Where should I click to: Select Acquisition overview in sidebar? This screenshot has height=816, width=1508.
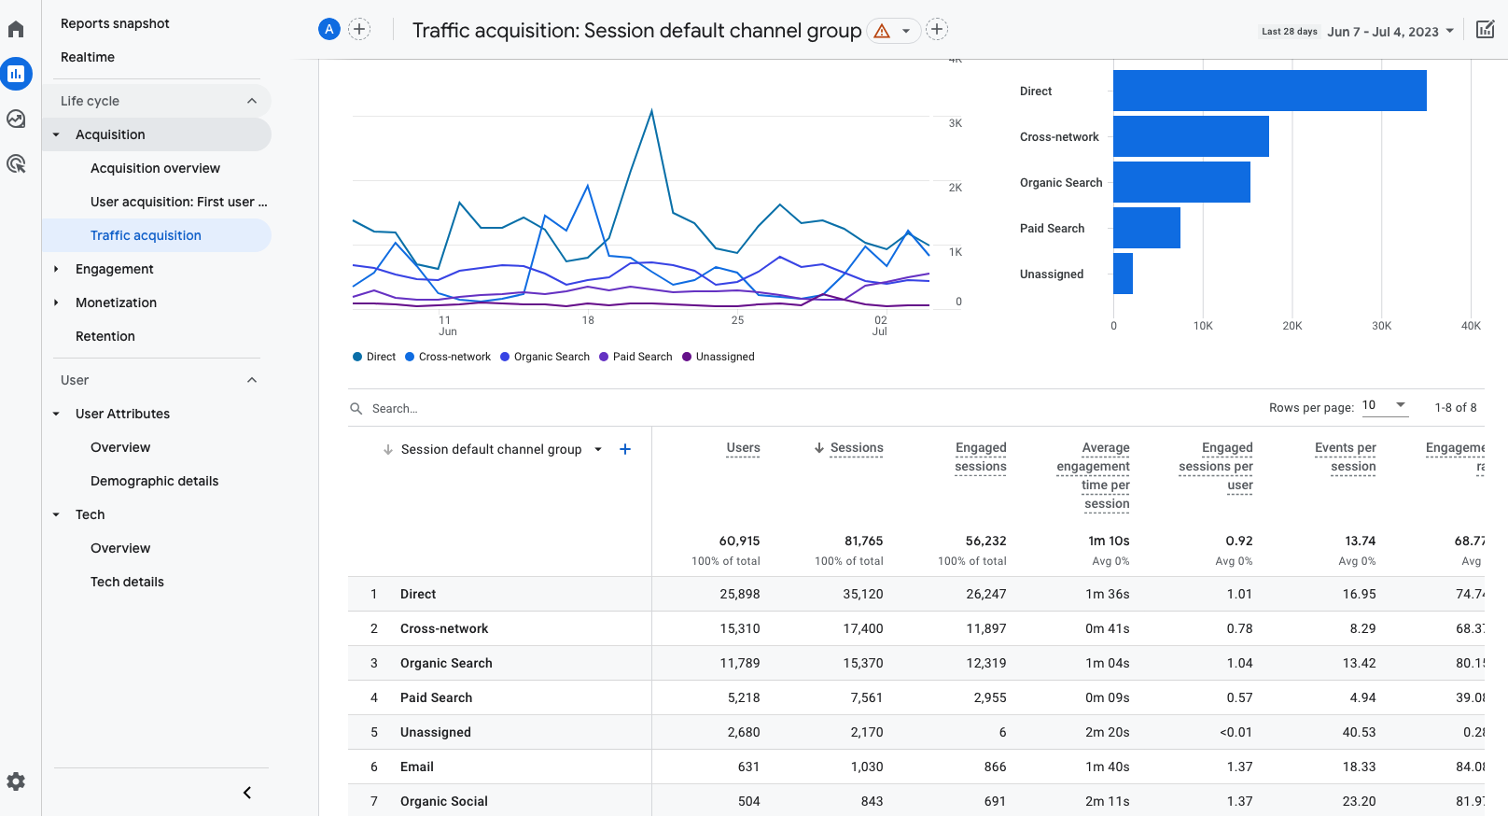155,168
